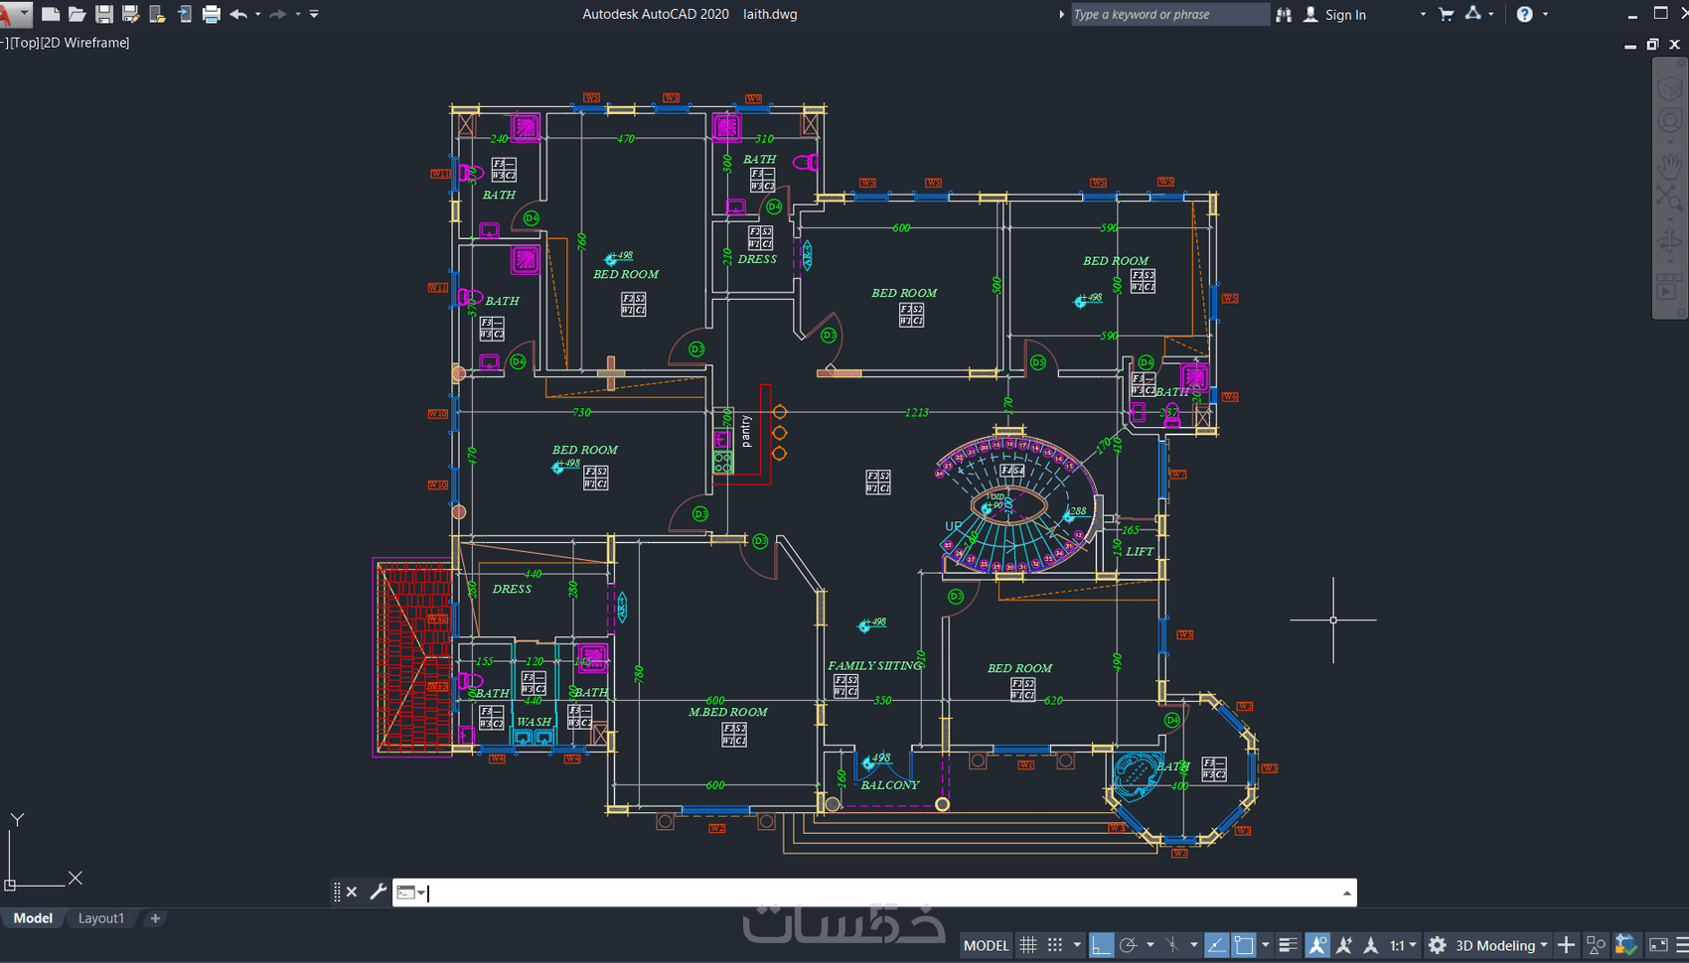Click the Clean Screen icon in status bar

tap(1658, 945)
